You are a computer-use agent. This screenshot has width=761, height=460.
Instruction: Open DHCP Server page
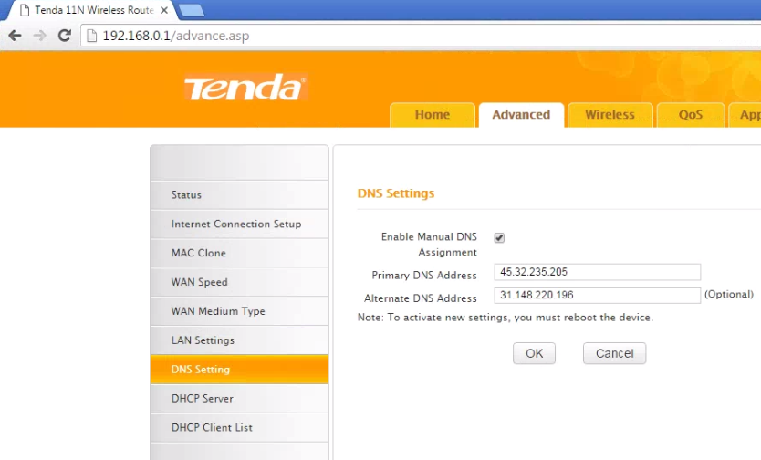(239, 399)
